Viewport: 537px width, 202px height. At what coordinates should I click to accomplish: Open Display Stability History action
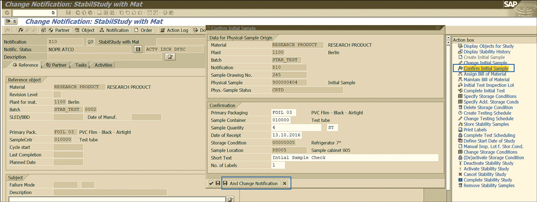[487, 52]
